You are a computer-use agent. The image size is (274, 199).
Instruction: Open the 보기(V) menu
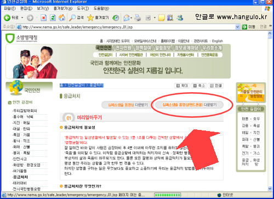click(x=43, y=8)
